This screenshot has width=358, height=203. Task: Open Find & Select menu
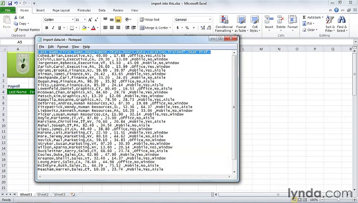[x=342, y=24]
